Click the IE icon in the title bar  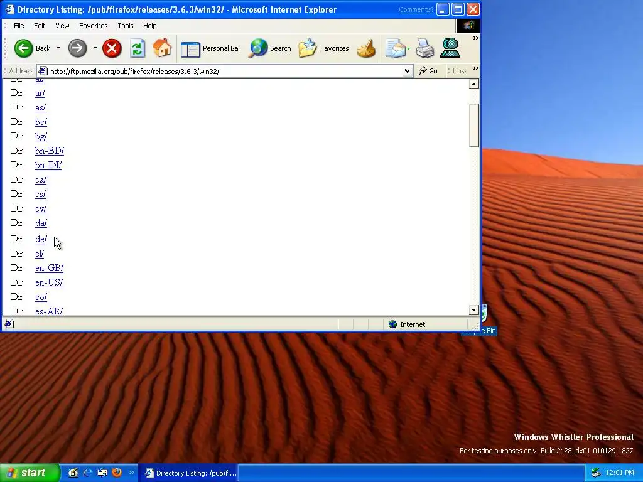click(9, 9)
